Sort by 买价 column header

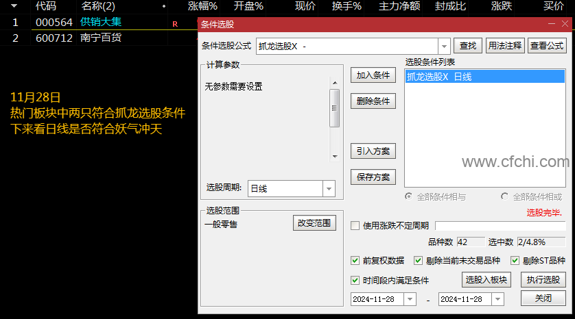click(x=553, y=6)
